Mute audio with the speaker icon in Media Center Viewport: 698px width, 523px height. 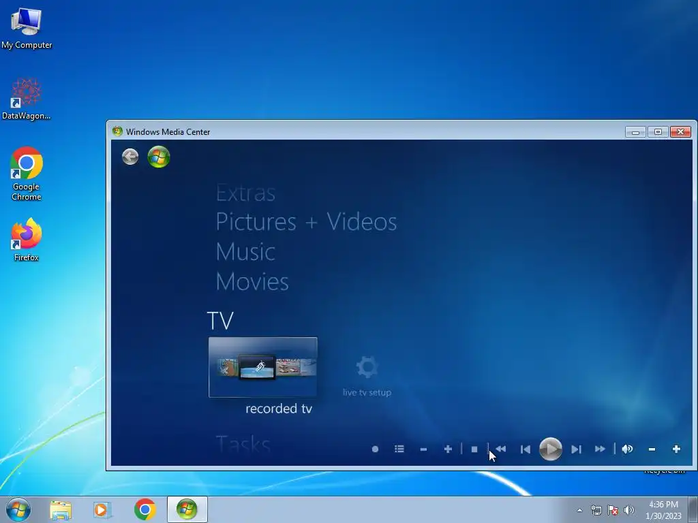click(x=627, y=449)
